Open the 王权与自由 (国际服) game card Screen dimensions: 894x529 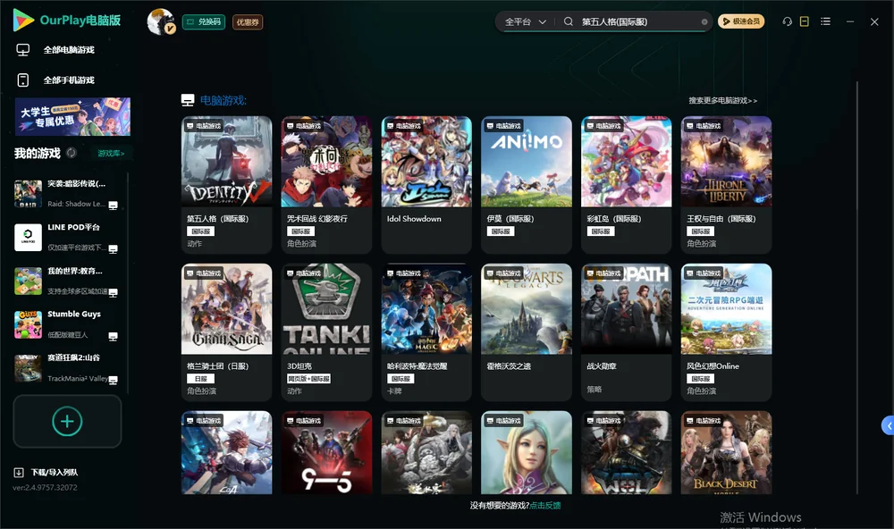726,185
